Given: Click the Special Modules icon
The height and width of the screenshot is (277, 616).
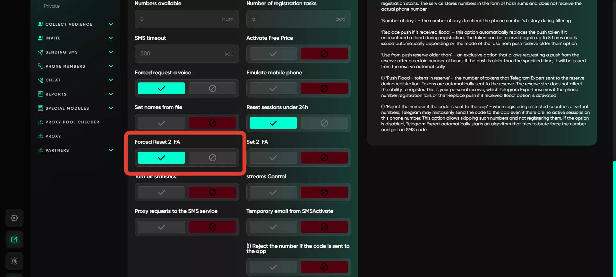Looking at the screenshot, I should coord(40,108).
